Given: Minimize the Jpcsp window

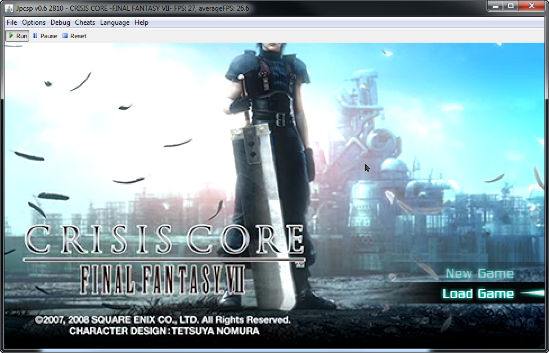Looking at the screenshot, I should click(495, 6).
